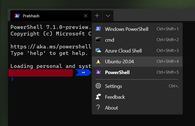This screenshot has height=126, width=195.
Task: Click the Ctrl+, shortcut text
Action: [x=174, y=86]
